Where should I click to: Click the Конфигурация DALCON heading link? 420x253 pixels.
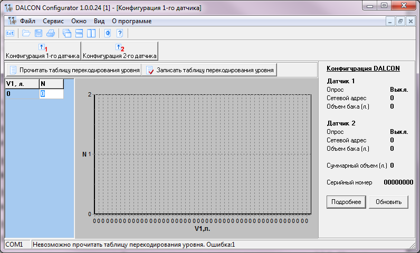click(363, 69)
